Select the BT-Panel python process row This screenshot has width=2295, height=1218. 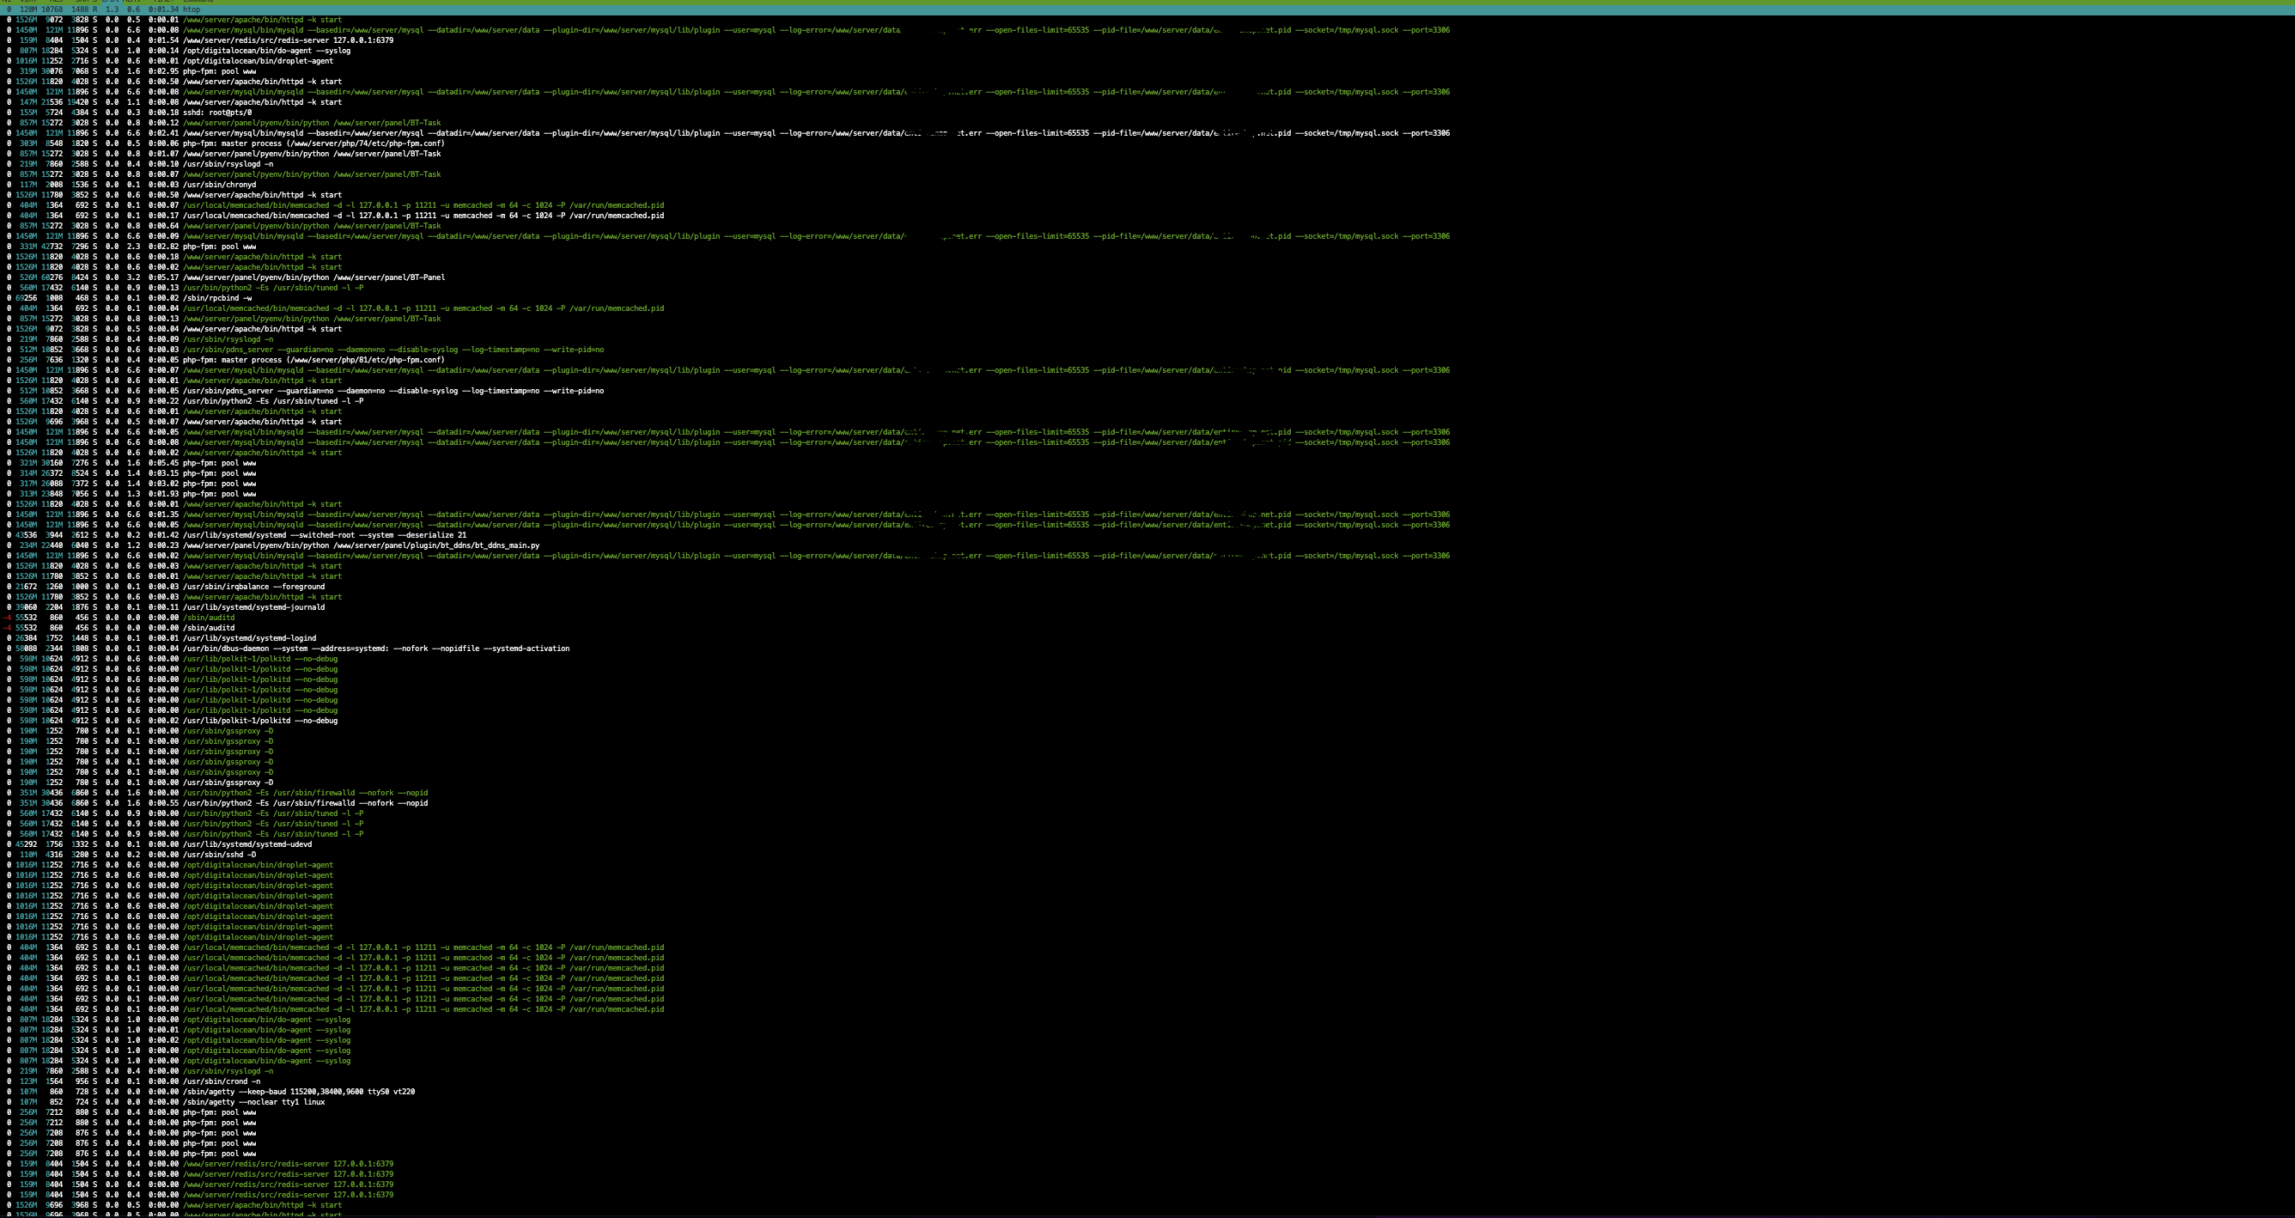[x=314, y=277]
